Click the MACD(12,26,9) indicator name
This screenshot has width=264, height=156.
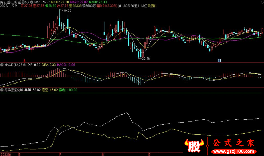click(x=14, y=65)
